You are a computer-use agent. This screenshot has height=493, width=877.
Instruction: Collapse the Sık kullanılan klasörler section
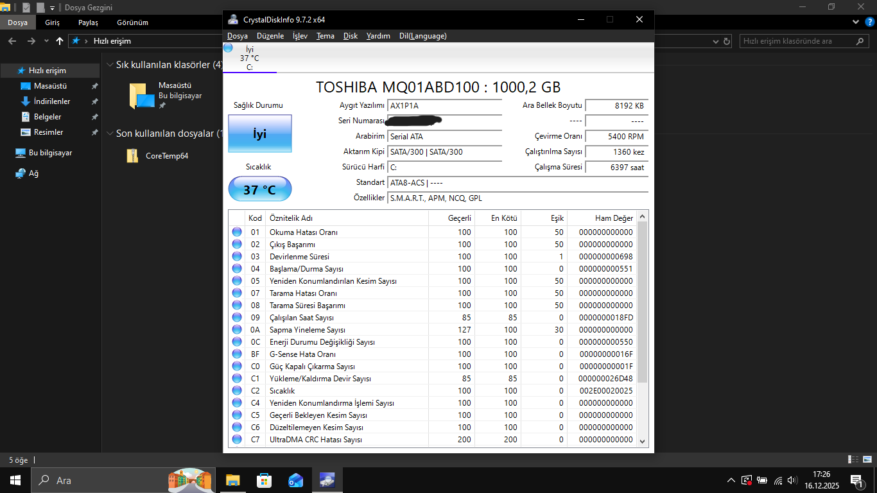point(110,65)
